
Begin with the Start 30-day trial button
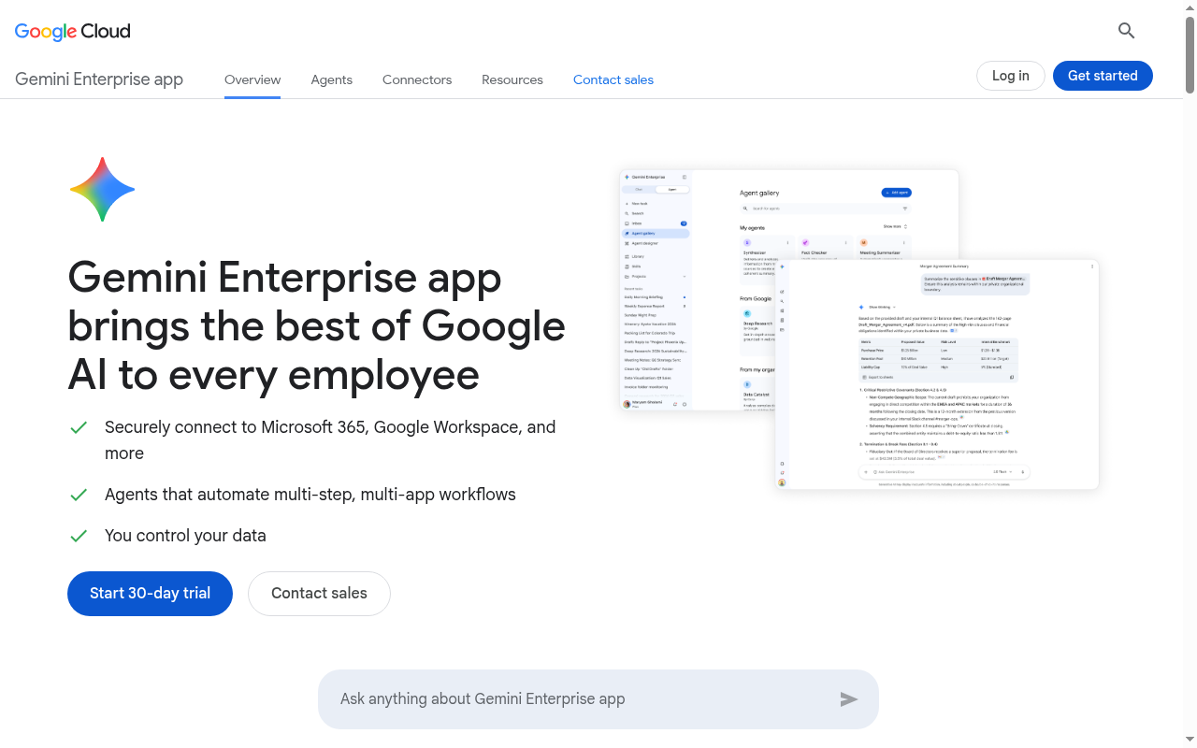150,594
